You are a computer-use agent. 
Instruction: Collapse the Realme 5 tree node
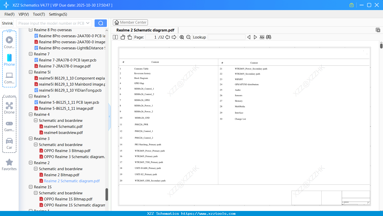point(31,96)
